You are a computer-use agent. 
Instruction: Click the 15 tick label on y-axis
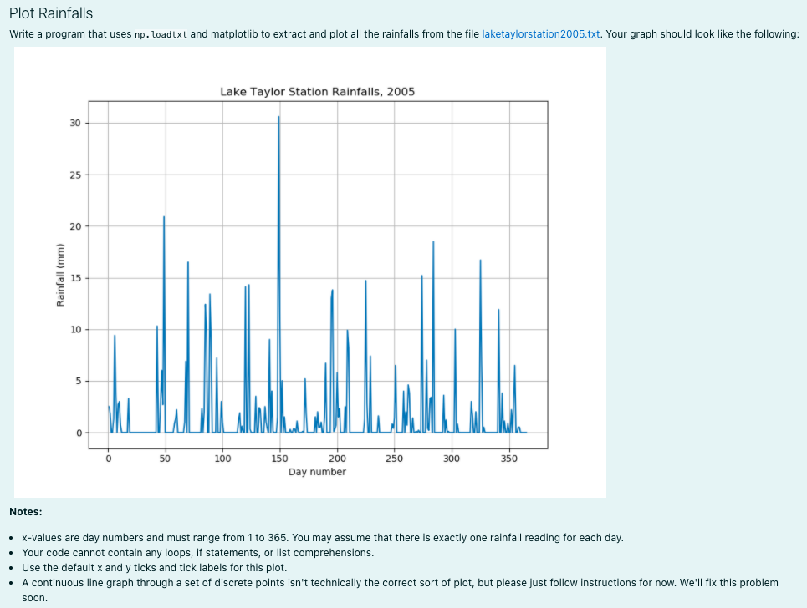pos(78,278)
